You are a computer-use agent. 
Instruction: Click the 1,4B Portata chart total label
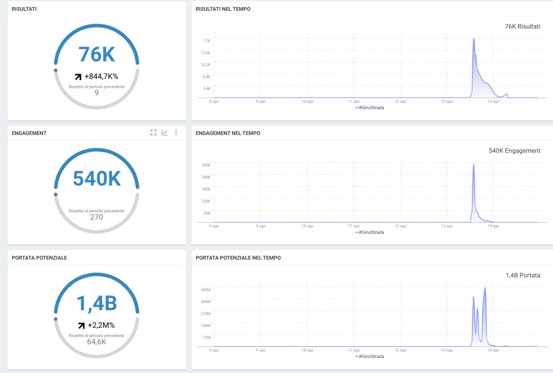click(523, 275)
